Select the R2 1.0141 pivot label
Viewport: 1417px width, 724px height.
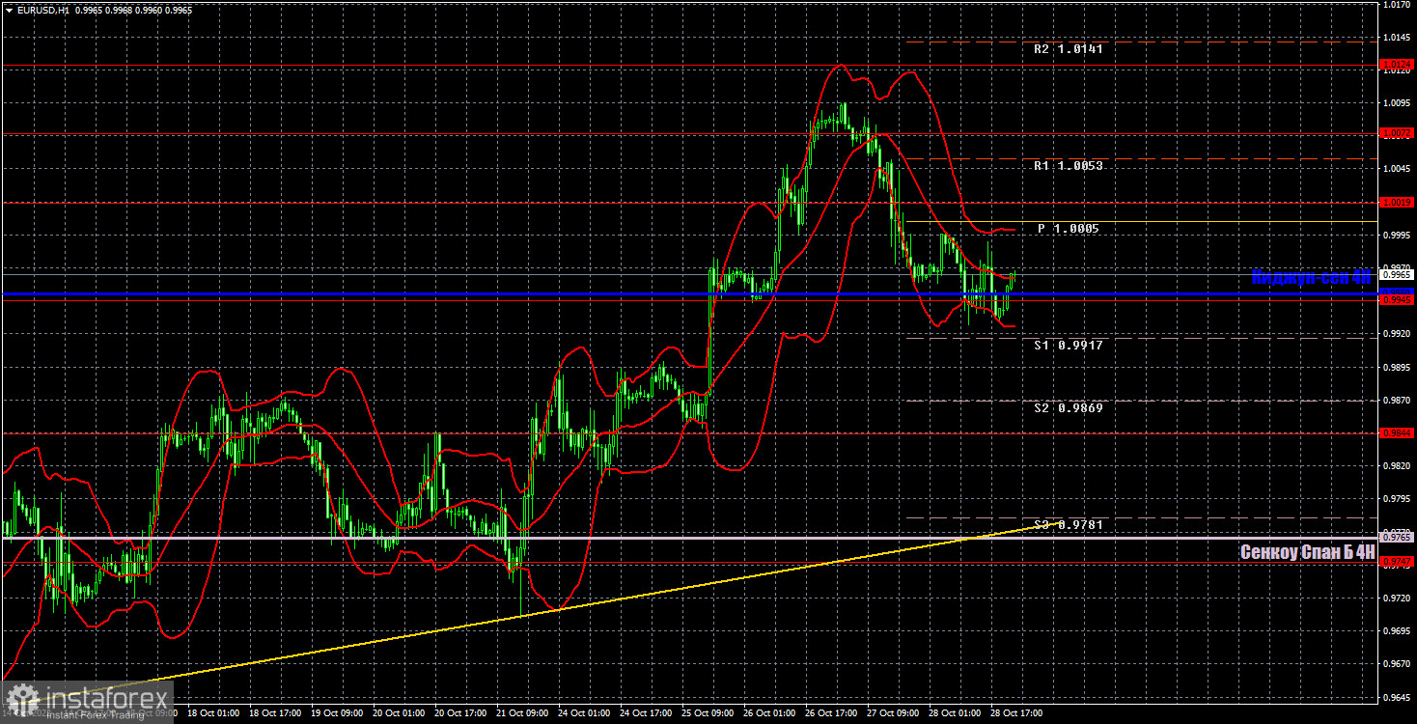[x=1070, y=48]
